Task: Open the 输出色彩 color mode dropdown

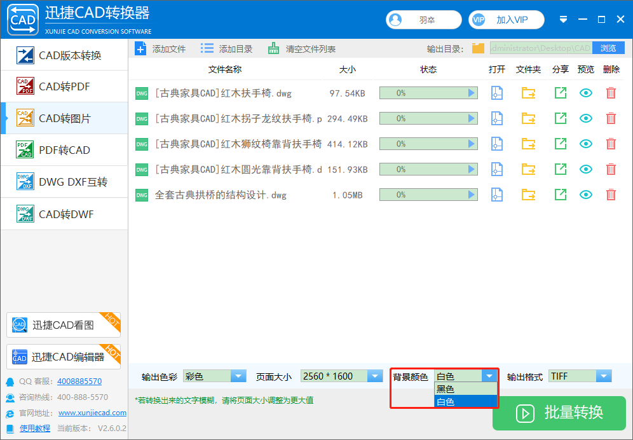Action: [238, 376]
